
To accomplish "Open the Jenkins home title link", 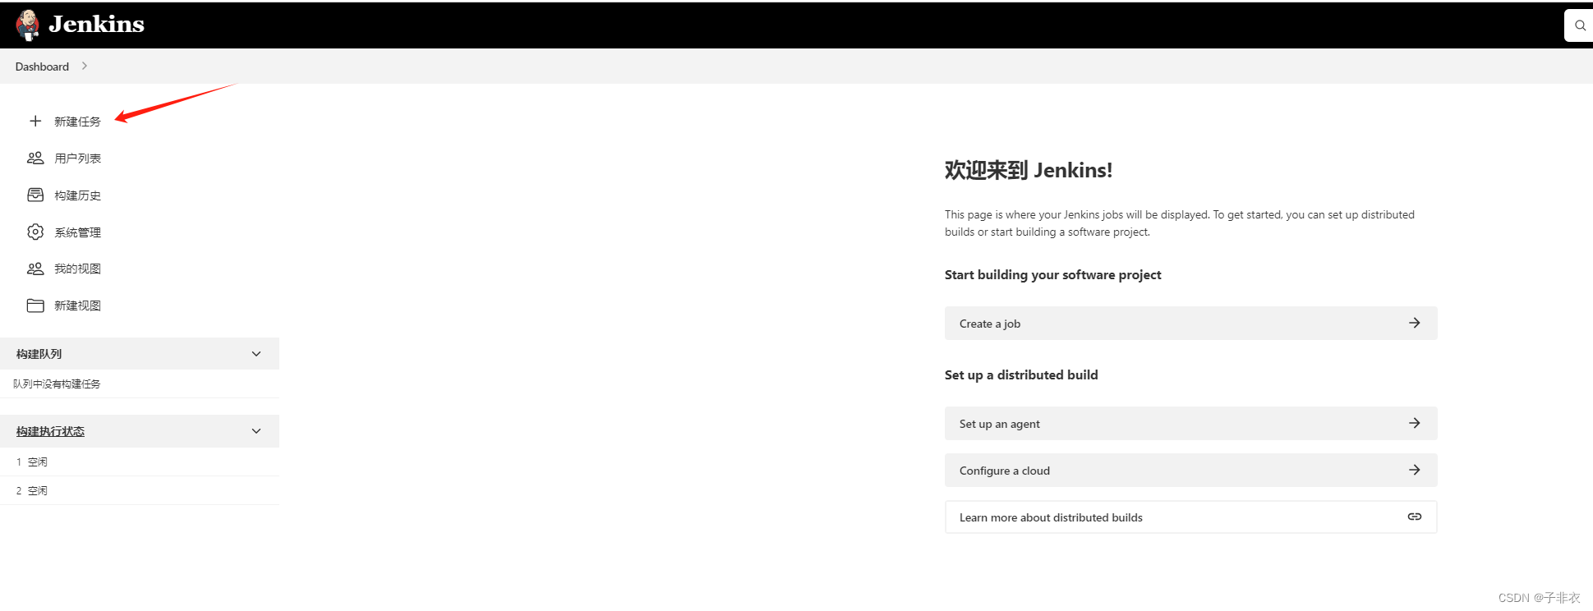I will pyautogui.click(x=96, y=25).
